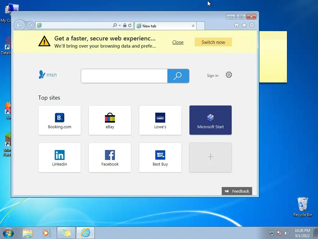Screen dimensions: 318x239
Task: Open the Facebook top site tile
Action: click(x=110, y=157)
